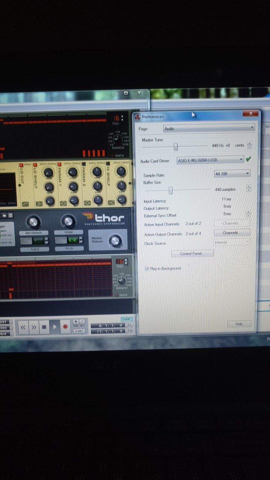
Task: Click the PARAM 1 Q knob
Action: click(74, 200)
